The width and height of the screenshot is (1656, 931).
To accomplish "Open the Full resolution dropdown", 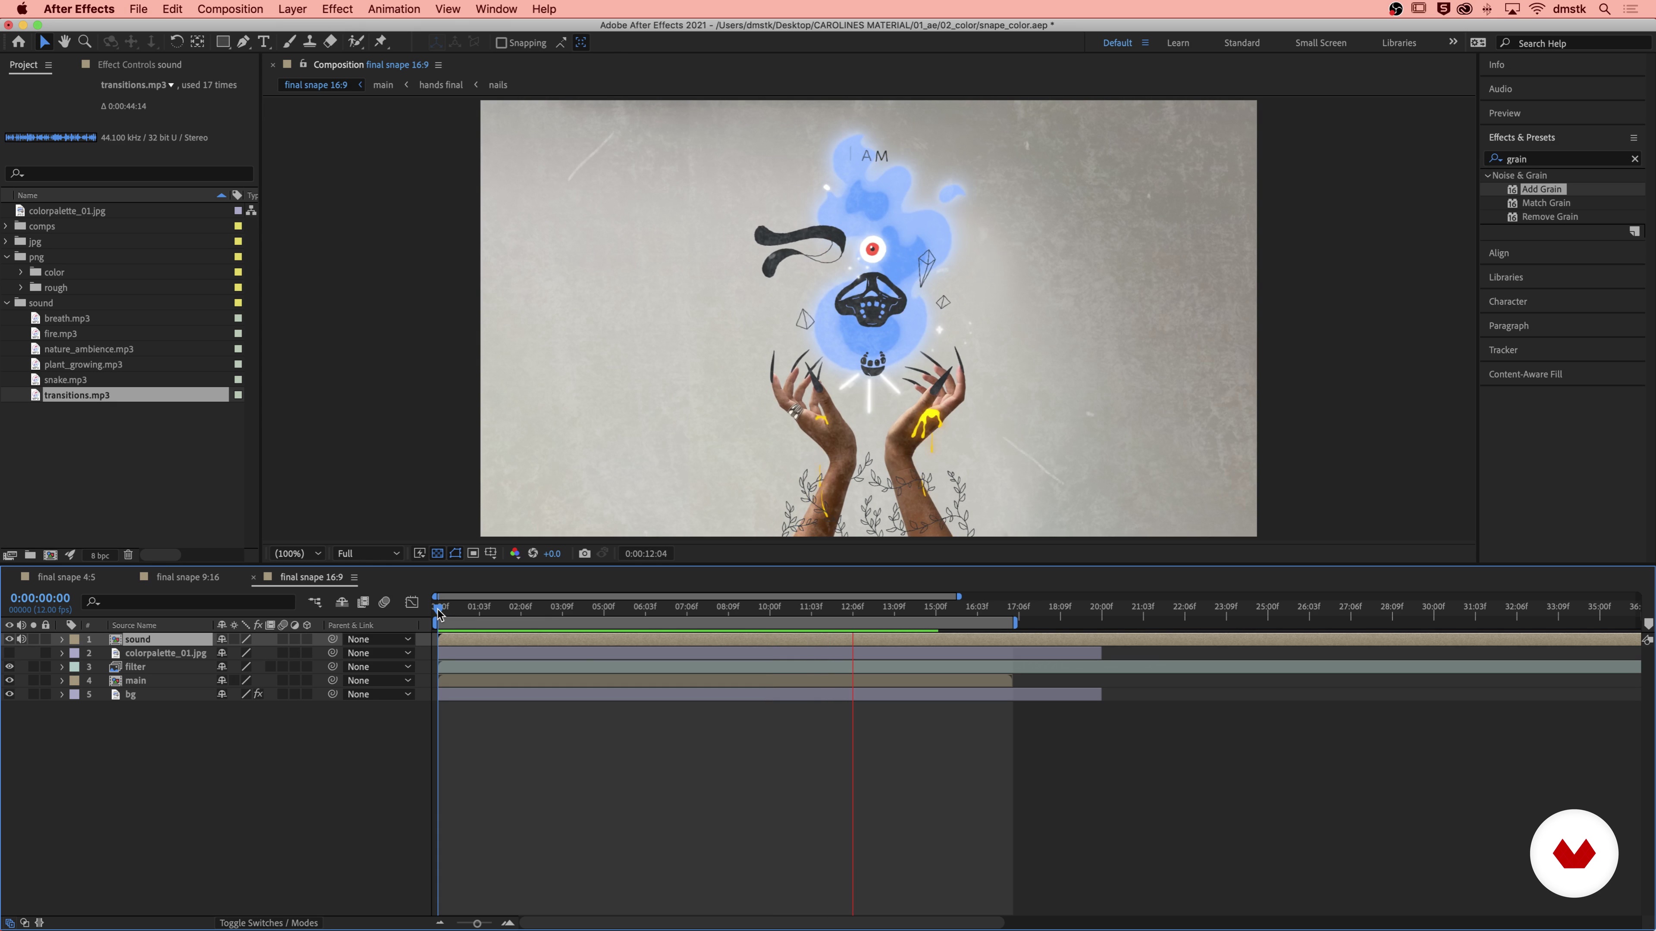I will (x=368, y=554).
